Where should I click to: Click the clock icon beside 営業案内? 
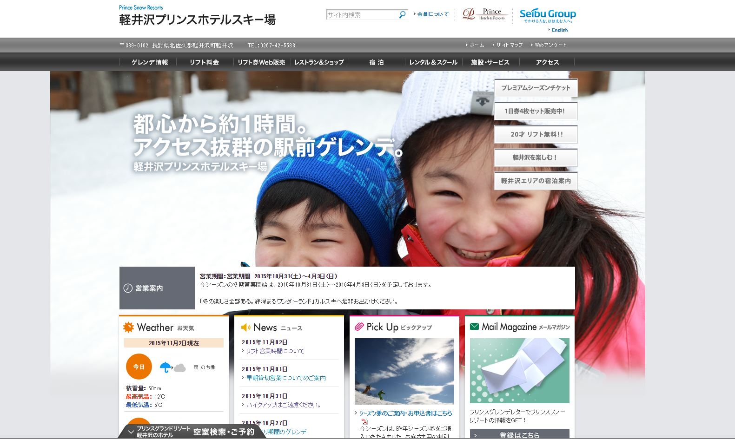(x=128, y=288)
